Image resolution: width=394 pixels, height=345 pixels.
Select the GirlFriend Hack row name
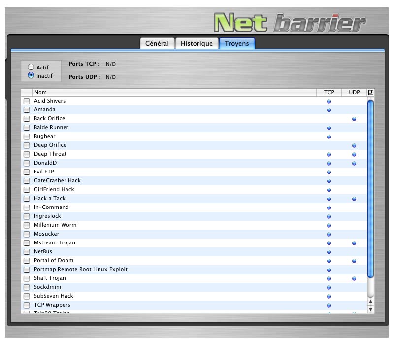(x=54, y=189)
